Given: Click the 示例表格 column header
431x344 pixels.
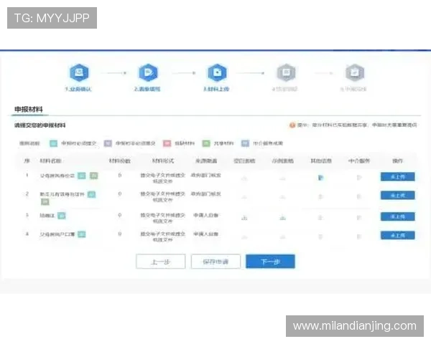Looking at the screenshot, I should coord(283,161).
